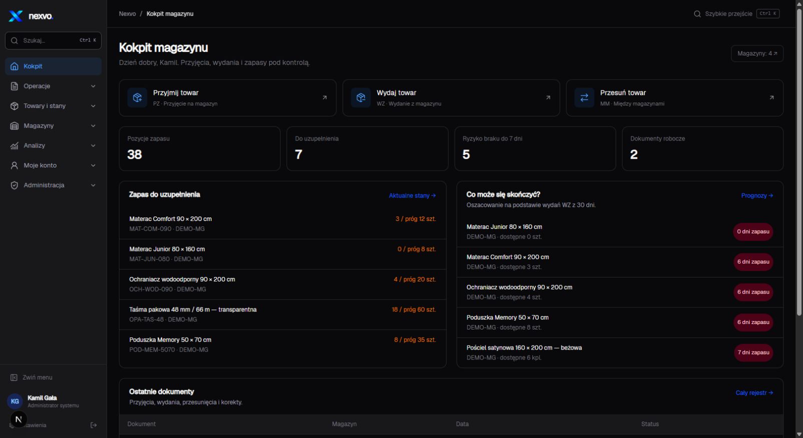Click the Administracja shield icon
Screen dimensions: 803x438
coord(15,185)
